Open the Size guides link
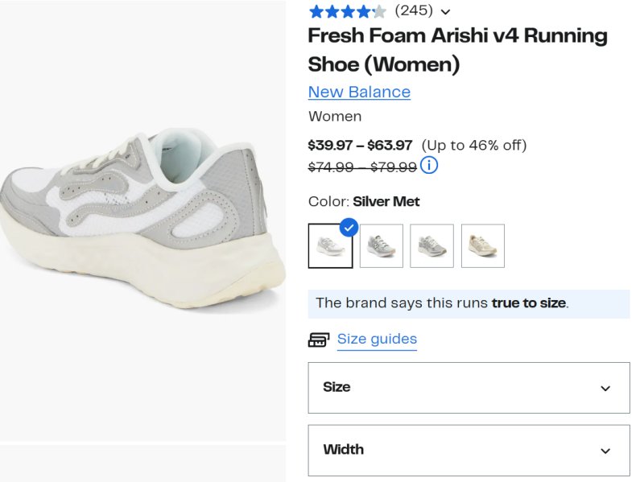The height and width of the screenshot is (482, 644). pyautogui.click(x=377, y=339)
